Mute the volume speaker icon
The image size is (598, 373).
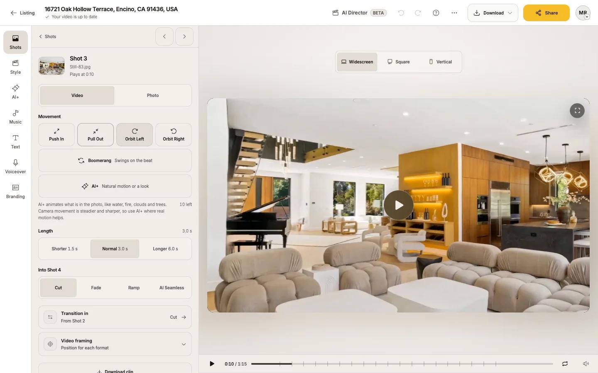(x=586, y=364)
